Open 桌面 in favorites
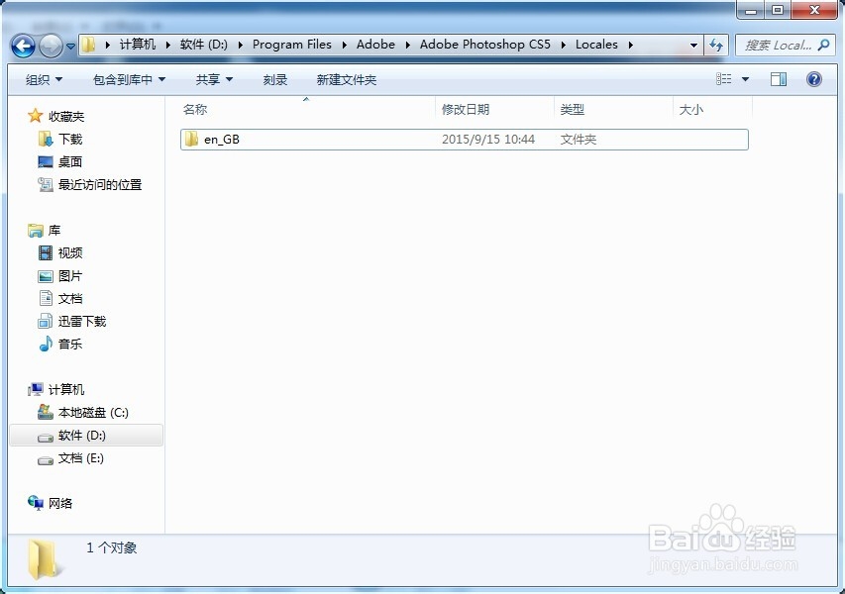The image size is (845, 594). (70, 161)
